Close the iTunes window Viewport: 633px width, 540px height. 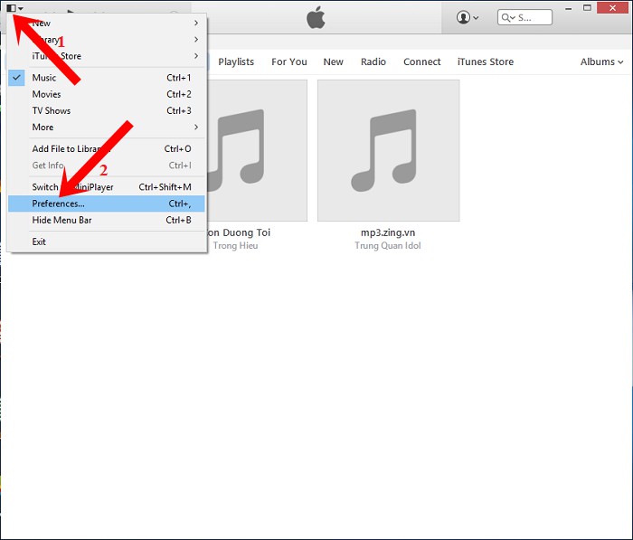pos(612,8)
